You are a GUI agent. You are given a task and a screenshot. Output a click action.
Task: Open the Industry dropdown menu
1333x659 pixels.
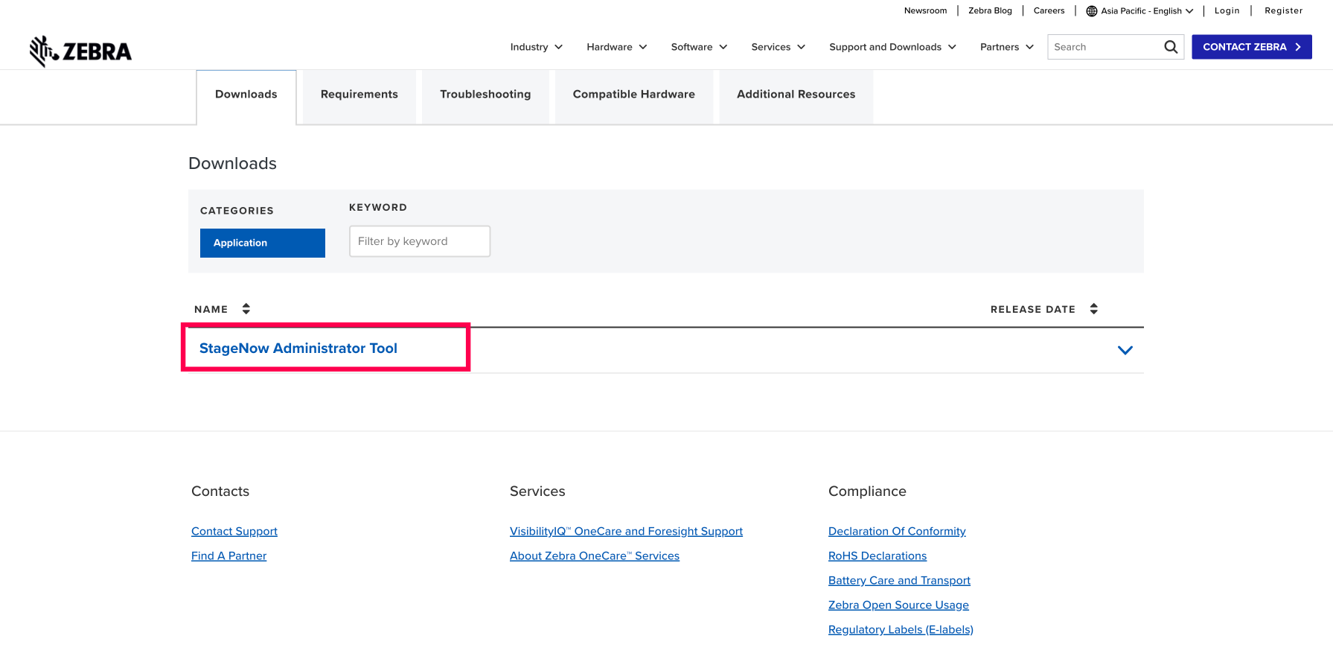(536, 47)
